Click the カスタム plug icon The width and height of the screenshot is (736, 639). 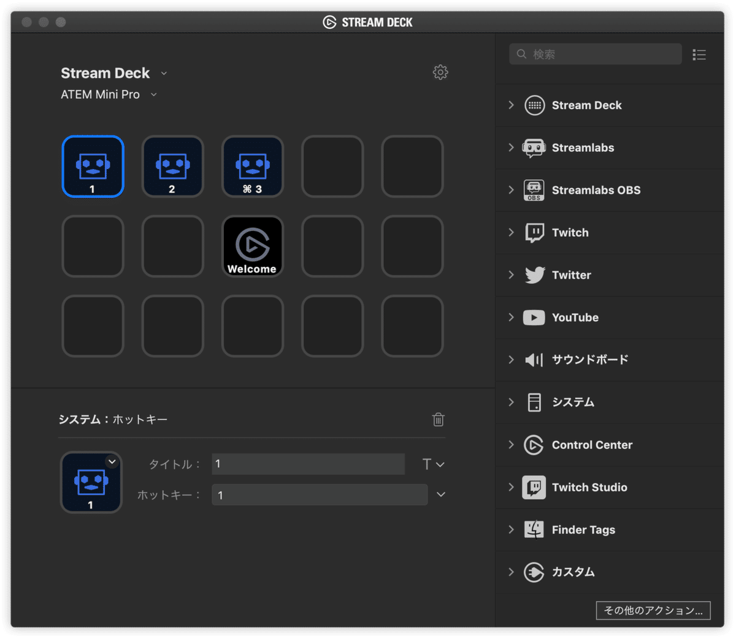point(534,572)
